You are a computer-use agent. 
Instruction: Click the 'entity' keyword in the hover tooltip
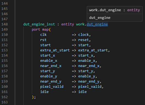pyautogui.click(x=133, y=10)
